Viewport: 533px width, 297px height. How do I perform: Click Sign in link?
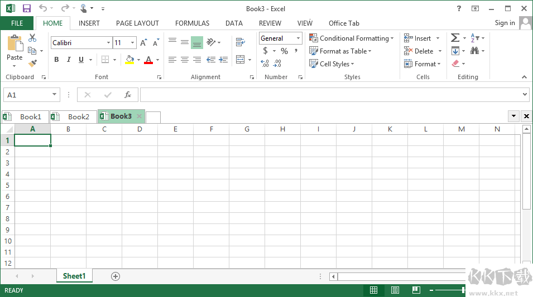[x=505, y=23]
